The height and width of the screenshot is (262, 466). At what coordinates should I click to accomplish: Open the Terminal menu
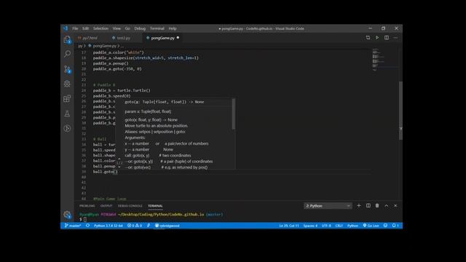[x=157, y=28]
